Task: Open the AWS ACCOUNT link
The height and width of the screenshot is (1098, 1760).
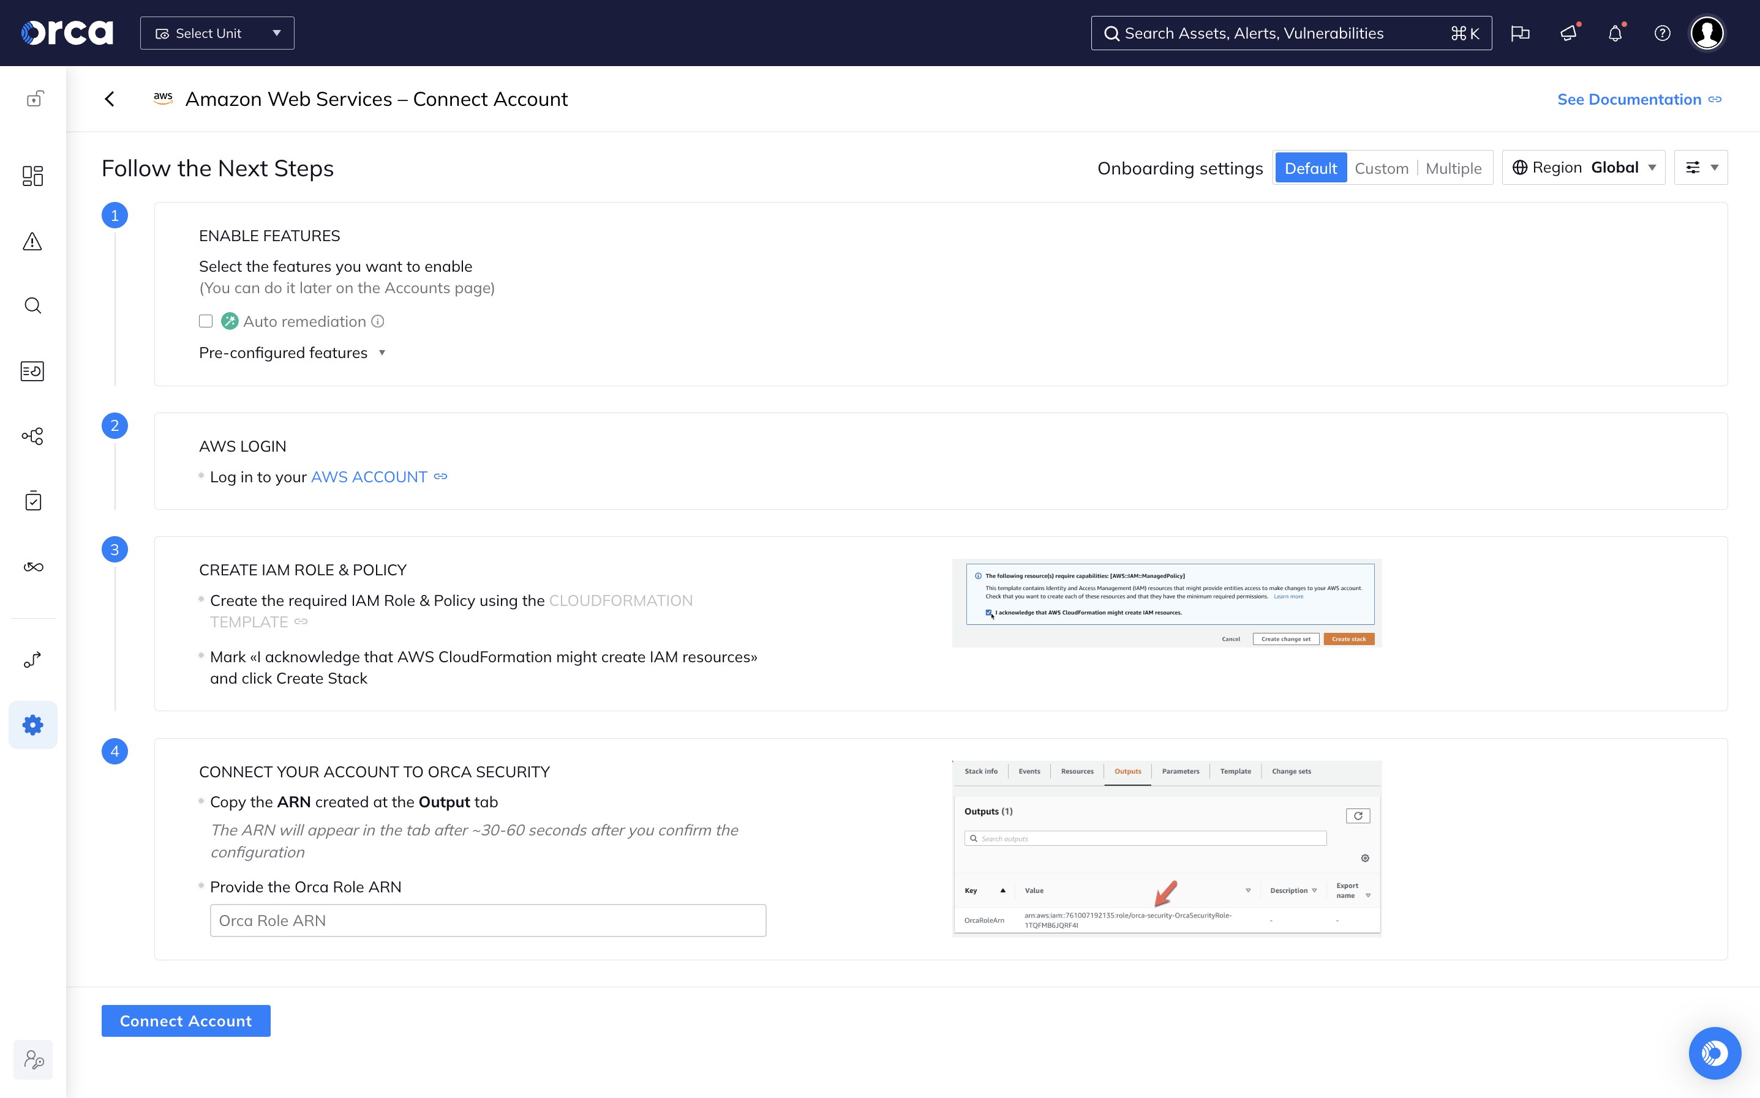Action: [x=369, y=477]
